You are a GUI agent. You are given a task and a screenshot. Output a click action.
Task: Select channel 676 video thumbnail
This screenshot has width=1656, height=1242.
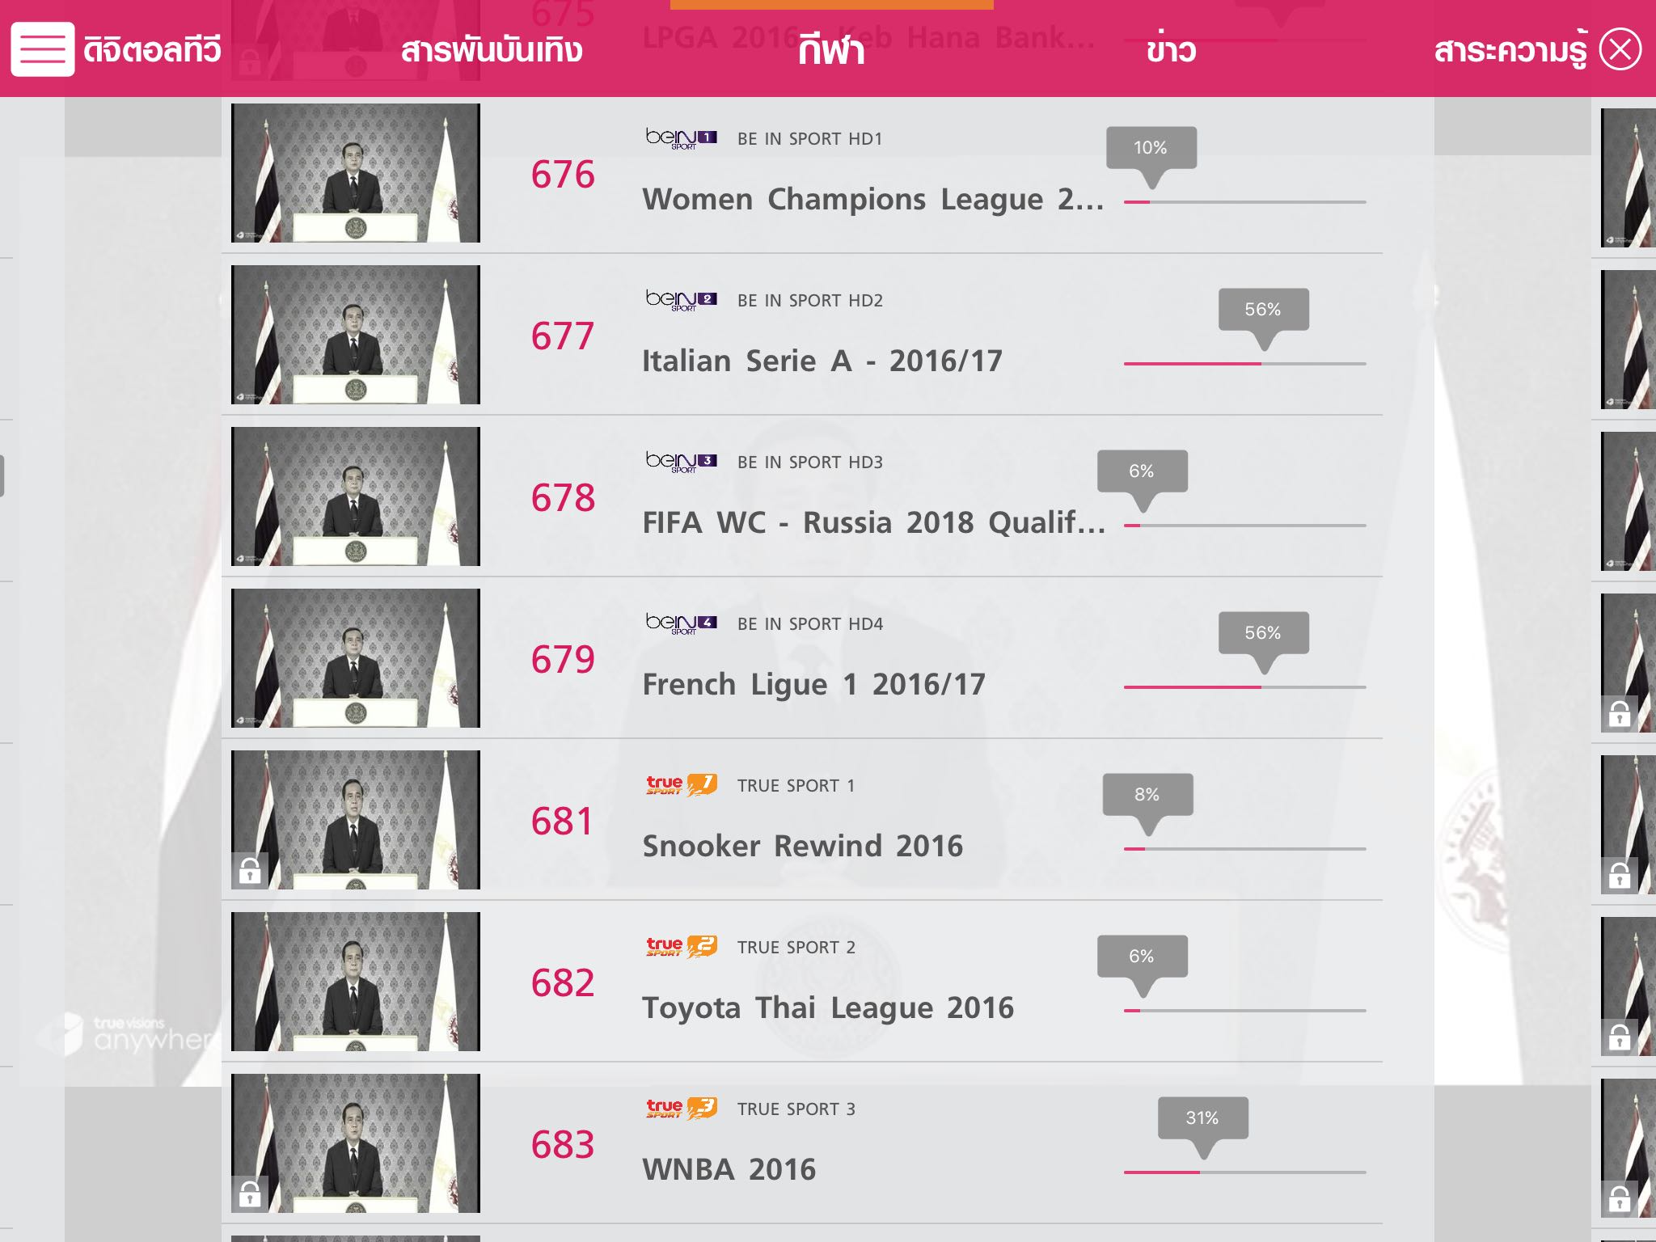[356, 173]
